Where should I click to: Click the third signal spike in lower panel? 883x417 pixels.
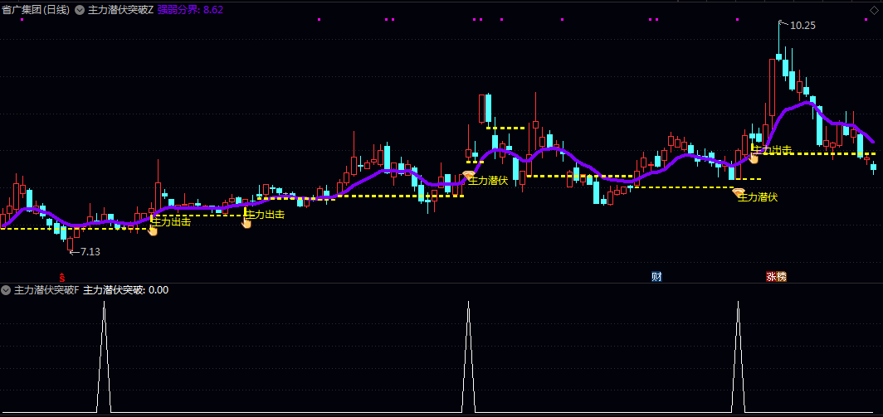[738, 357]
